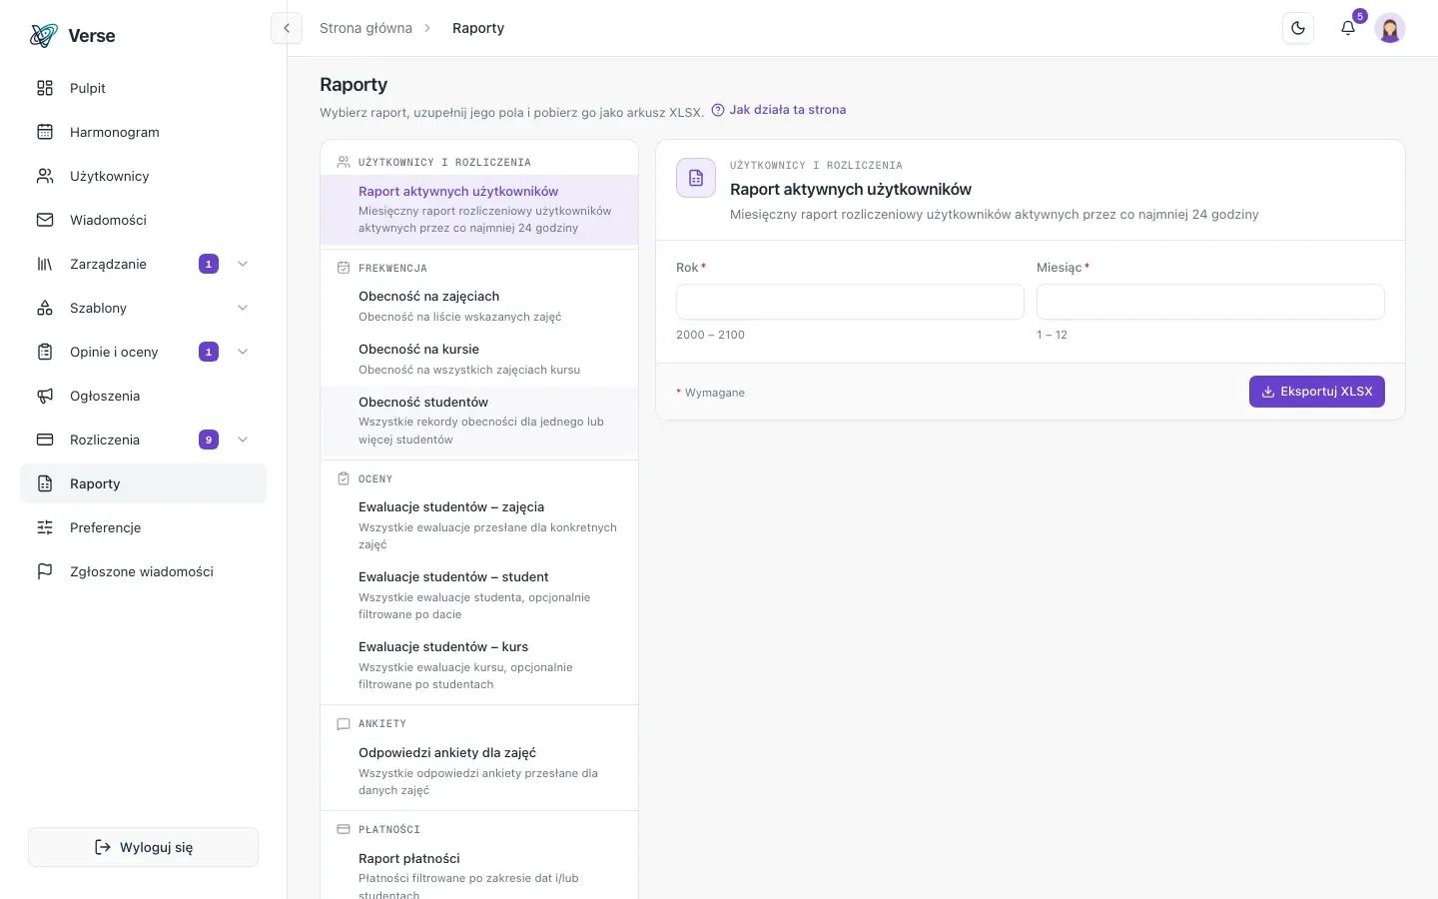Open Pulpit dashboard icon in sidebar
Viewport: 1438px width, 899px height.
click(45, 88)
